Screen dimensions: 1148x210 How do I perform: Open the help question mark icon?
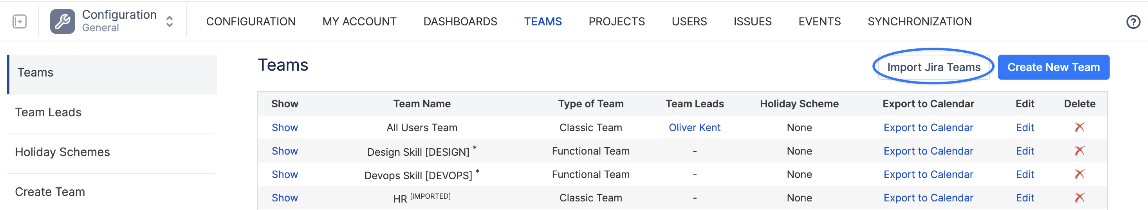(x=1133, y=22)
